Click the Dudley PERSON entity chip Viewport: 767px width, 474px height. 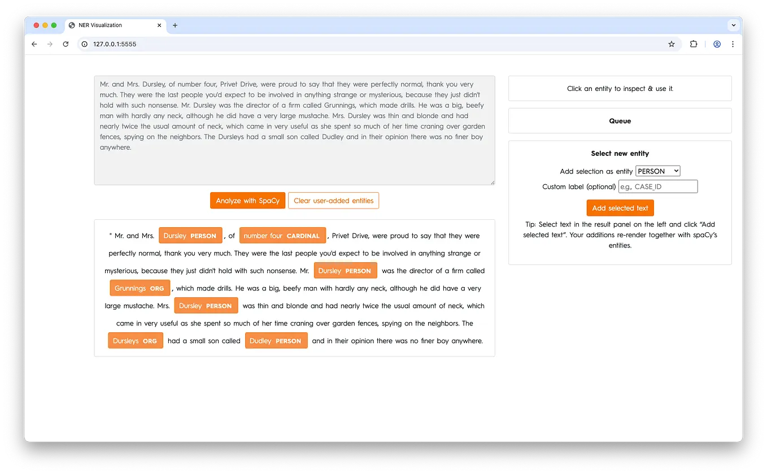coord(276,340)
